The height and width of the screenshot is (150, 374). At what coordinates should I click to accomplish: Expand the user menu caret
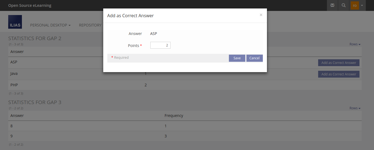click(362, 5)
